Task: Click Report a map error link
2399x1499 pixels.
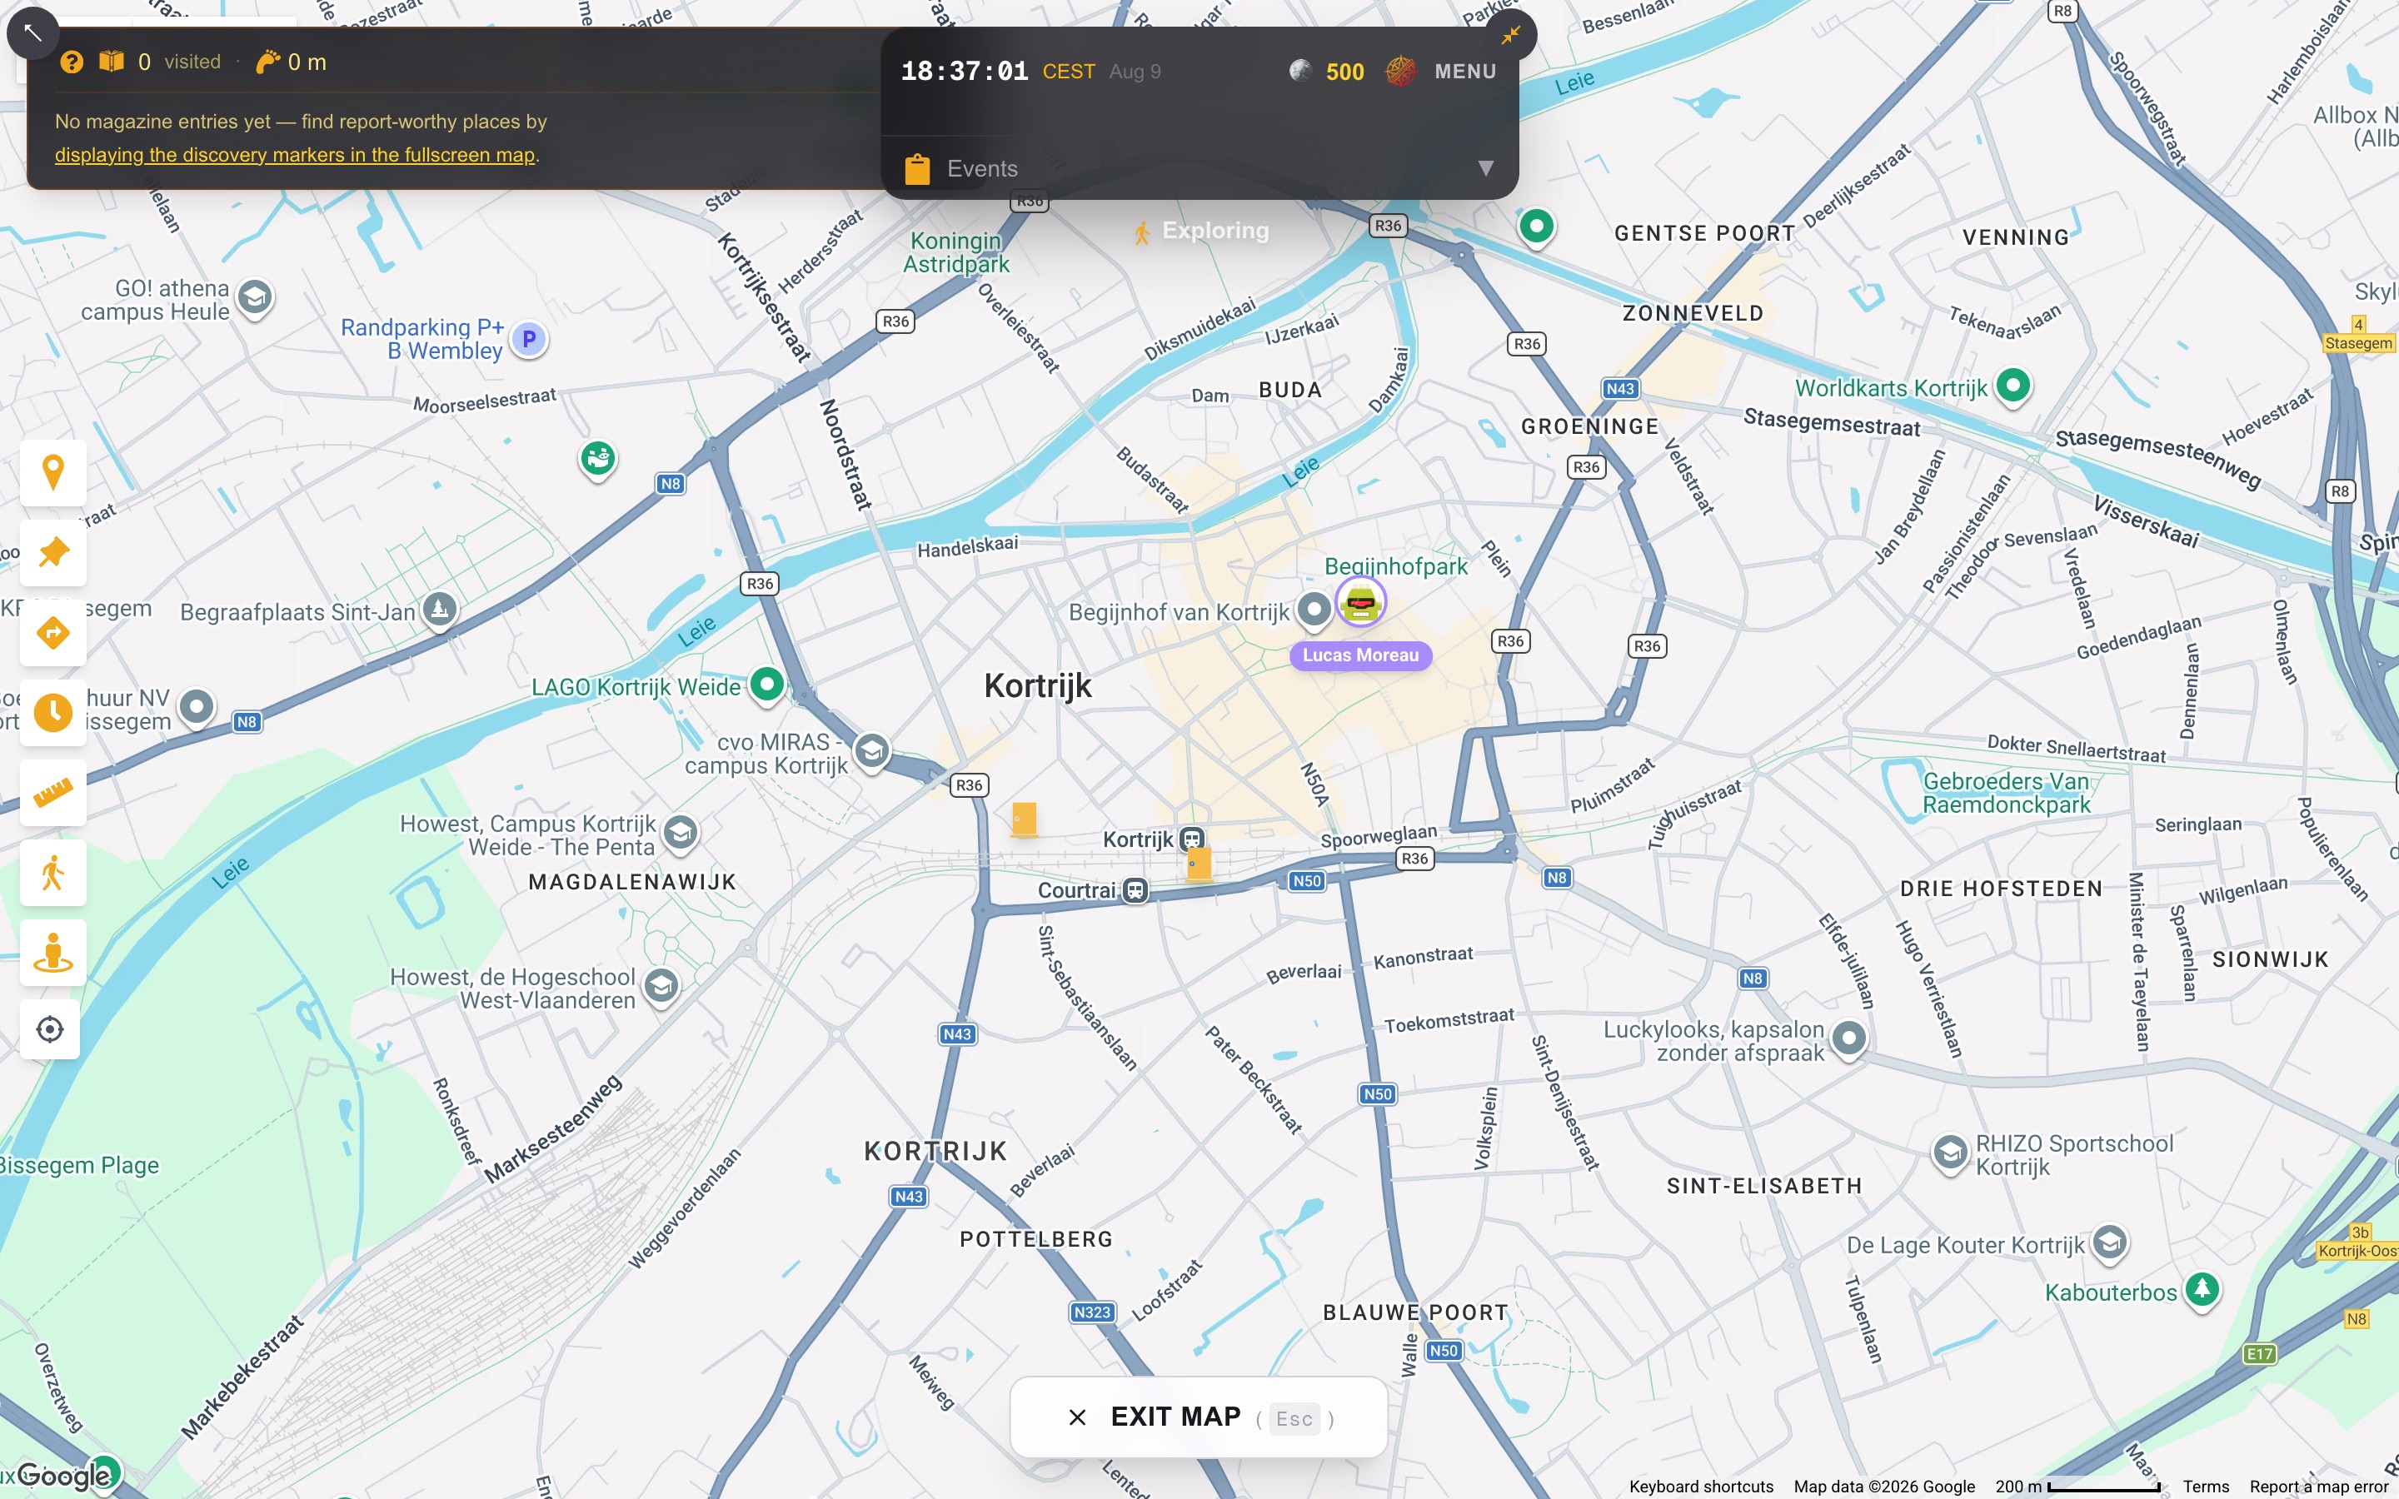Action: pyautogui.click(x=2319, y=1487)
